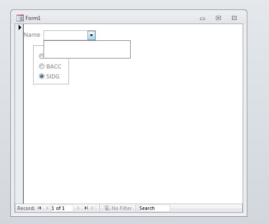
Task: Create a new blank record
Action: click(x=94, y=208)
